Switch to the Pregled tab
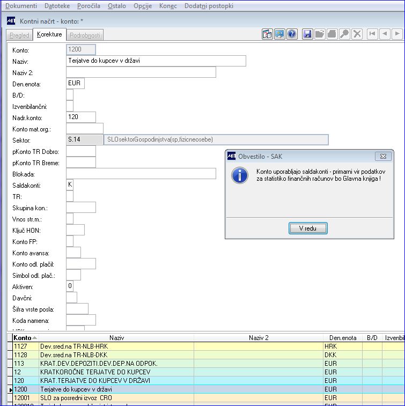Image resolution: width=405 pixels, height=406 pixels. click(19, 35)
